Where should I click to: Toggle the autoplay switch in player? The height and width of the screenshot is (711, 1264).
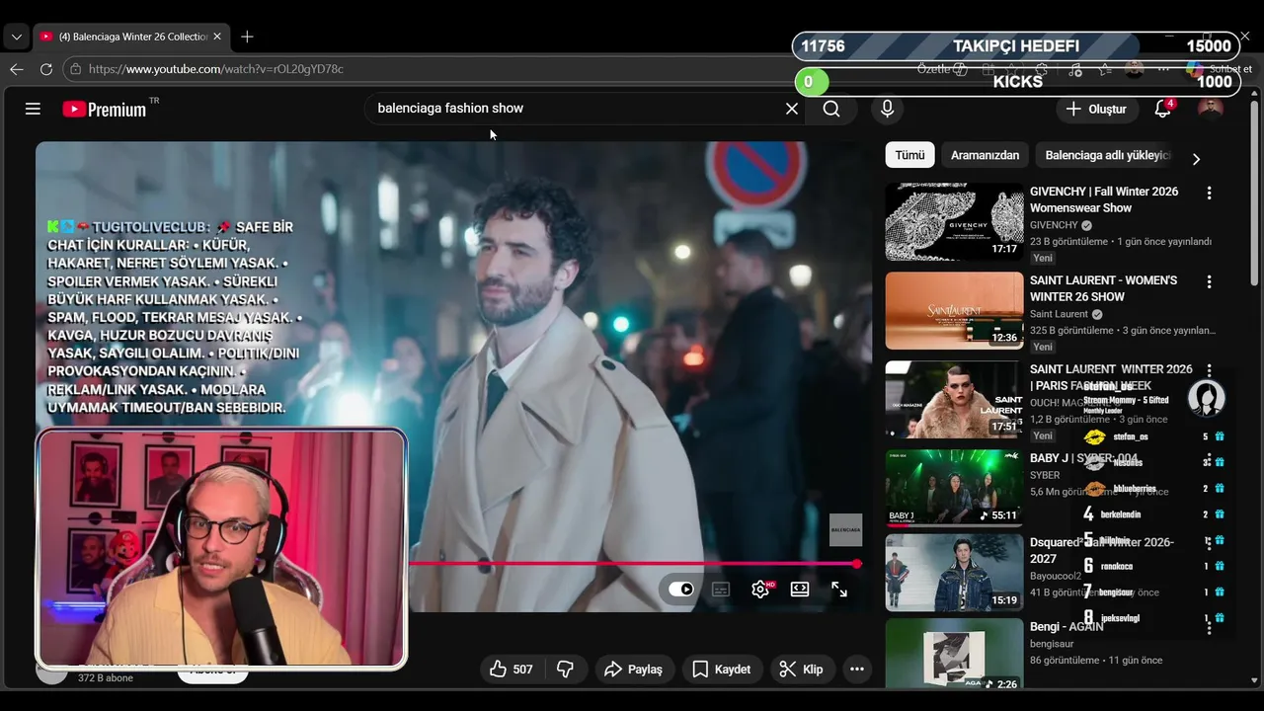pos(681,590)
